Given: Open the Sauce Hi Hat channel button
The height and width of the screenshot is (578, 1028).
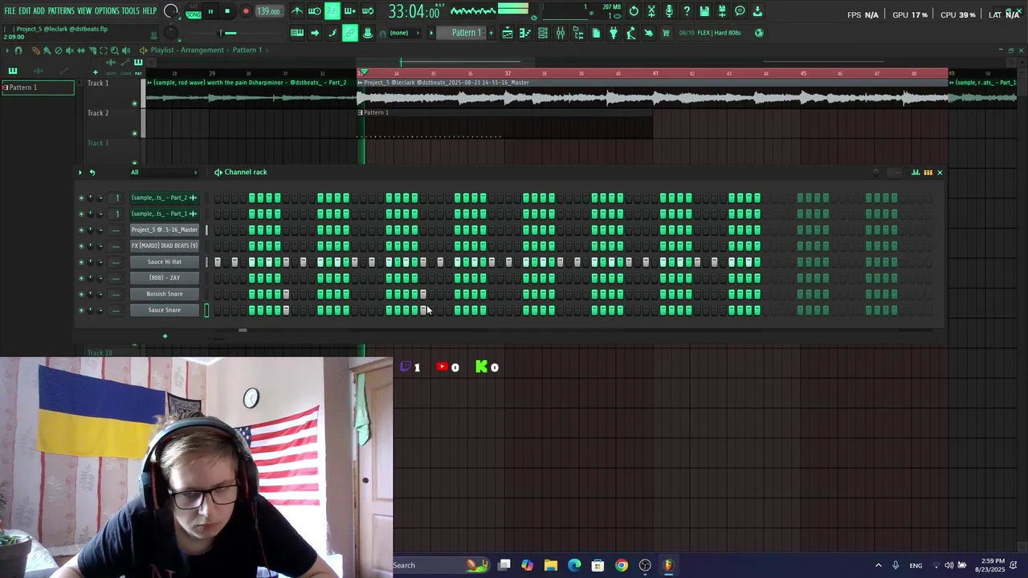Looking at the screenshot, I should (165, 262).
